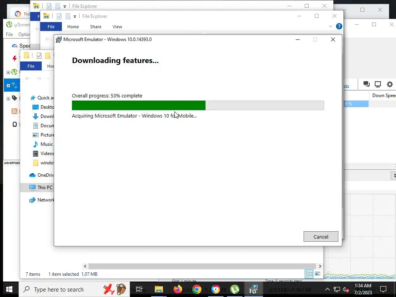Click the overall progress bar
This screenshot has width=396, height=297.
tap(198, 105)
